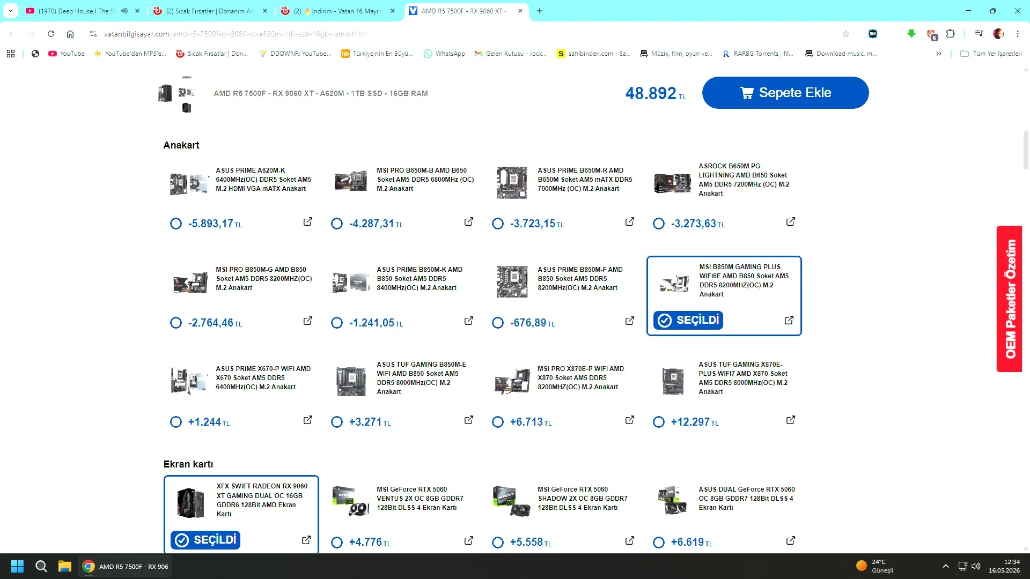Select ASUS DUAL RTX 5060 for +6.619 TL

click(x=659, y=543)
